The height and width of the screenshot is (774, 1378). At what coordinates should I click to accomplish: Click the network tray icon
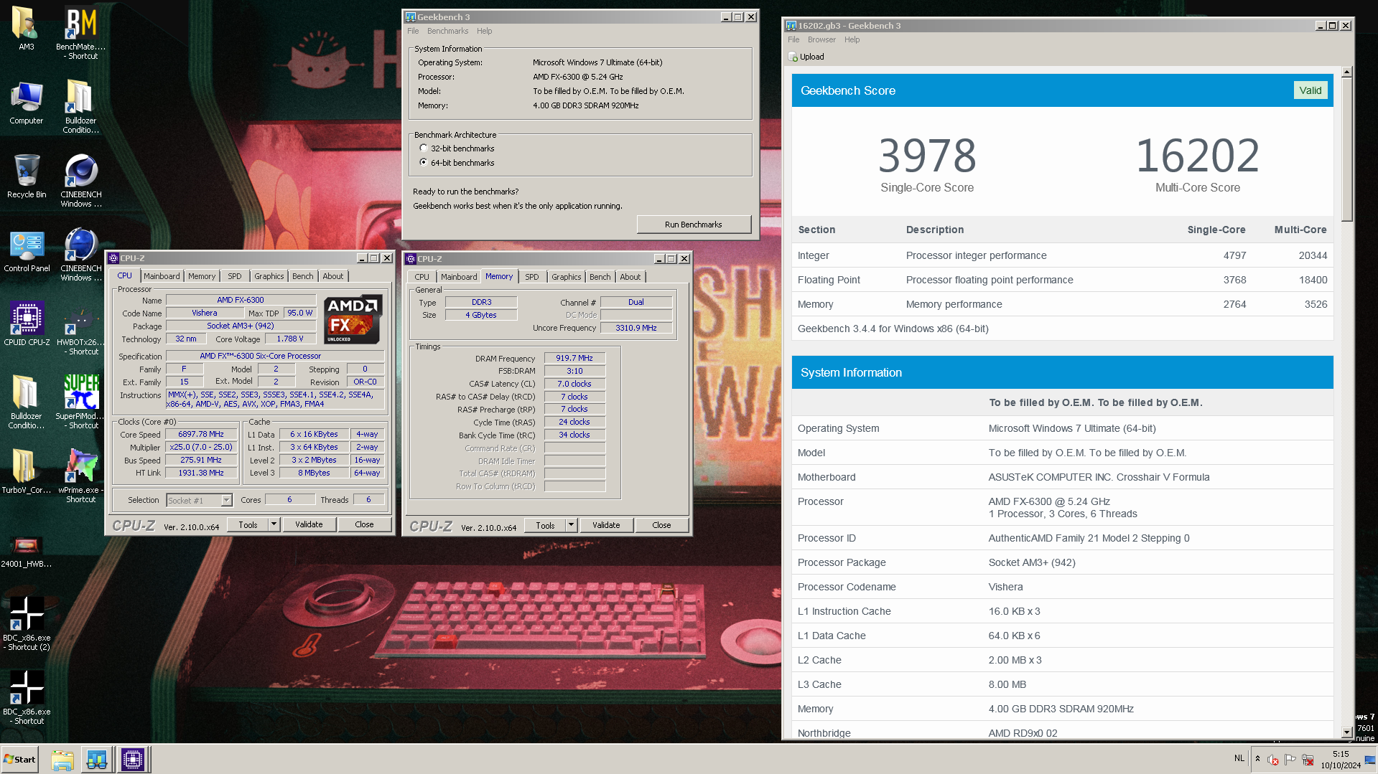click(x=1308, y=760)
